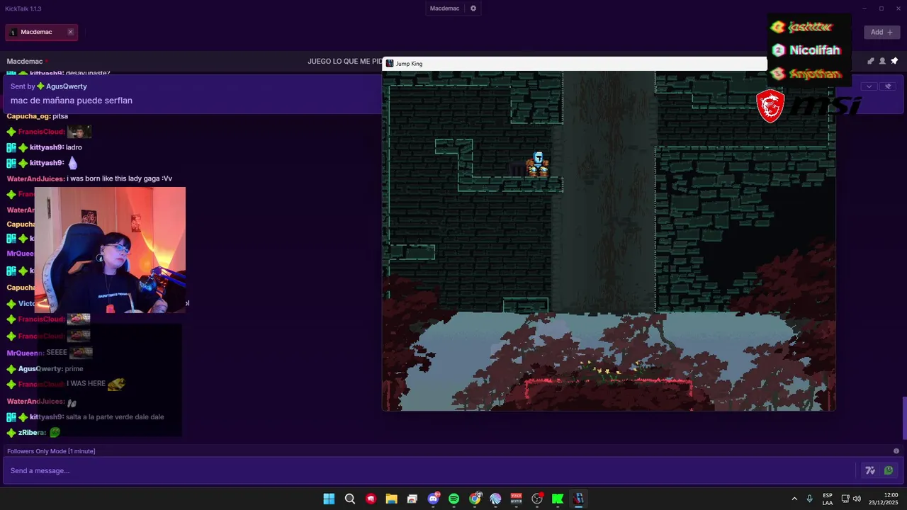This screenshot has height=510, width=907.
Task: Click the chat info icon above input
Action: point(896,451)
